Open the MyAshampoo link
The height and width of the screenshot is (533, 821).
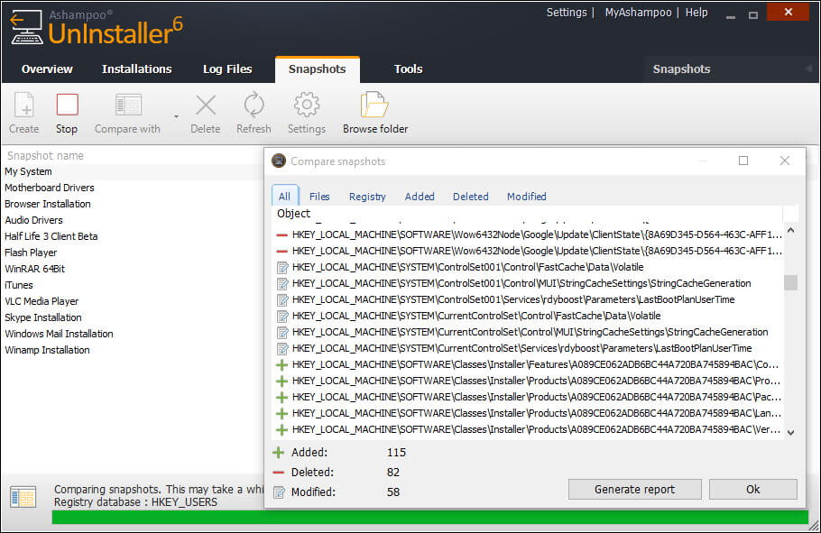click(639, 13)
